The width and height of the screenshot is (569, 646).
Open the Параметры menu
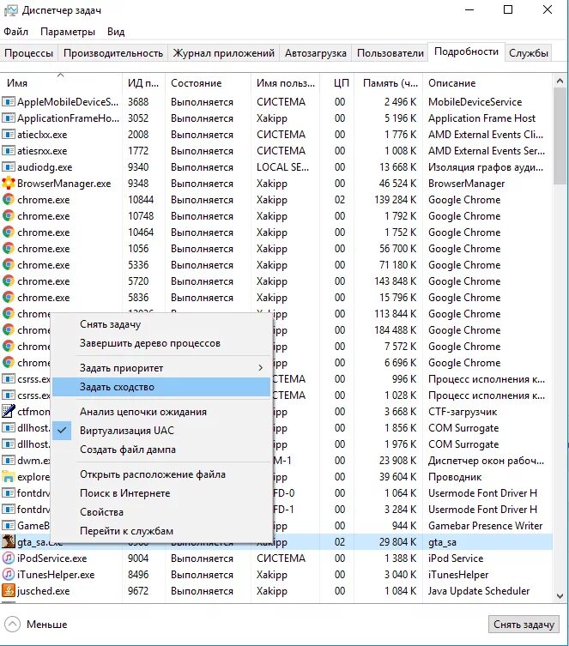[68, 32]
